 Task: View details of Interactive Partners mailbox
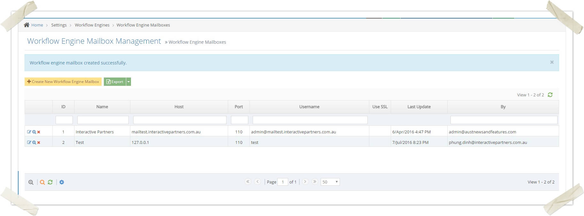pos(34,132)
